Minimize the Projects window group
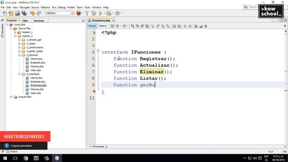The width and height of the screenshot is (288, 162). [83, 21]
